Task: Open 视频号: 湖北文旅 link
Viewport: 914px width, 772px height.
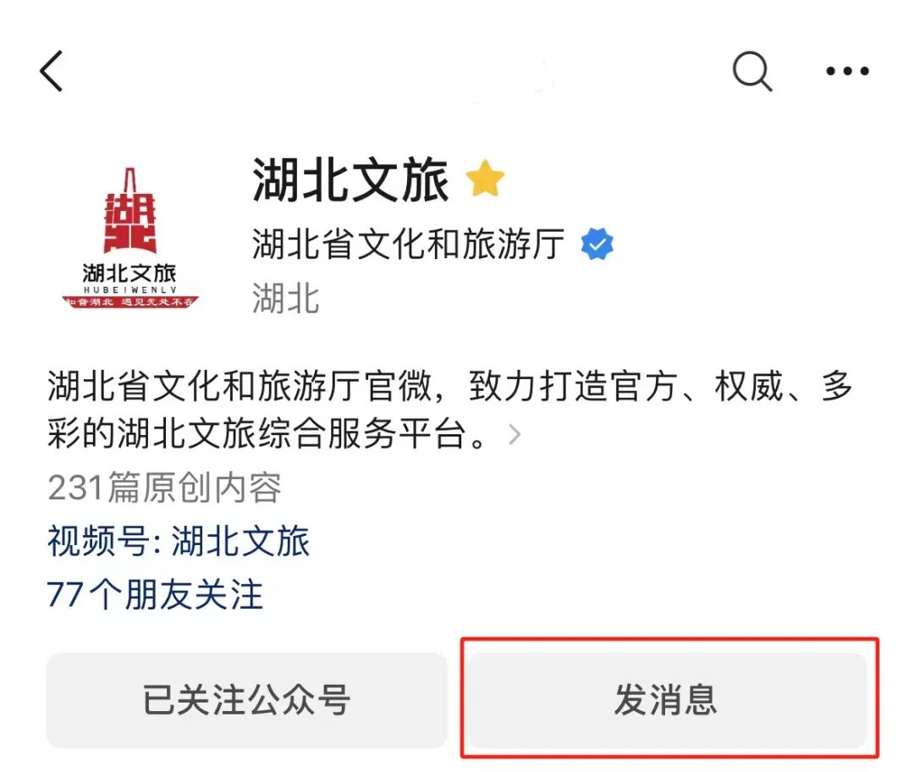Action: (x=179, y=541)
